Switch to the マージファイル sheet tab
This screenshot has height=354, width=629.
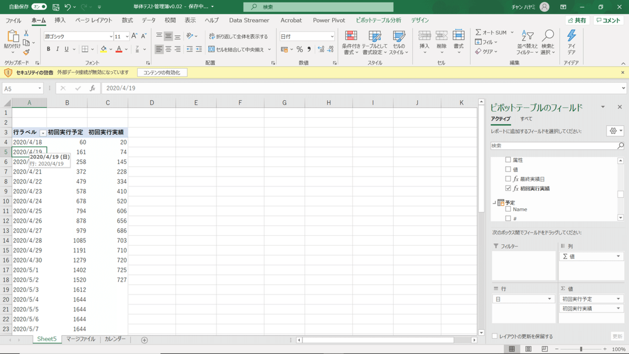pos(81,339)
